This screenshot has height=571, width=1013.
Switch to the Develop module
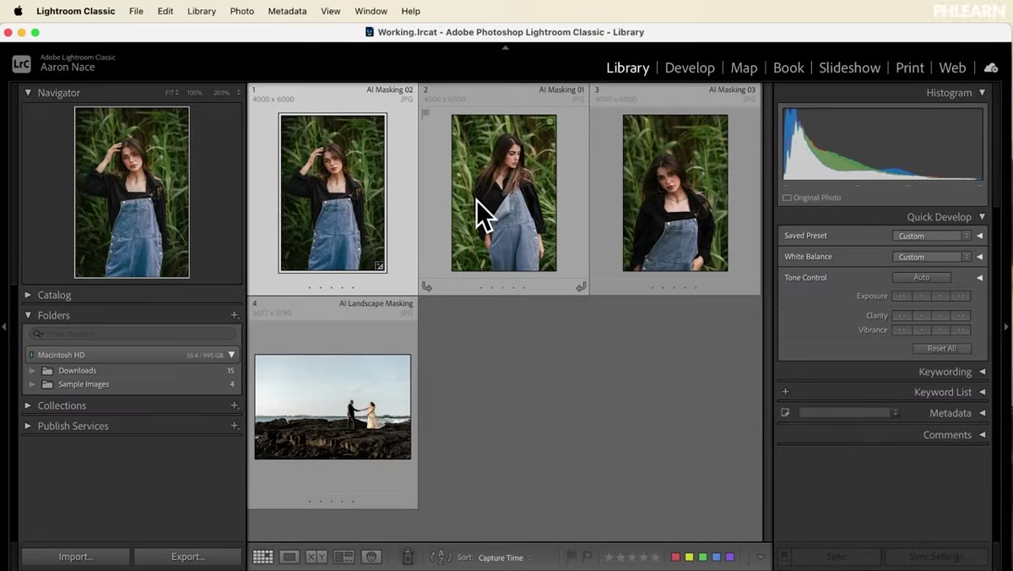click(x=690, y=68)
